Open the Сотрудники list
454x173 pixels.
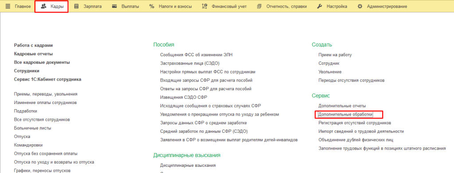[x=27, y=71]
